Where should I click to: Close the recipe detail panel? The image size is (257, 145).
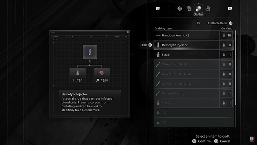[128, 32]
